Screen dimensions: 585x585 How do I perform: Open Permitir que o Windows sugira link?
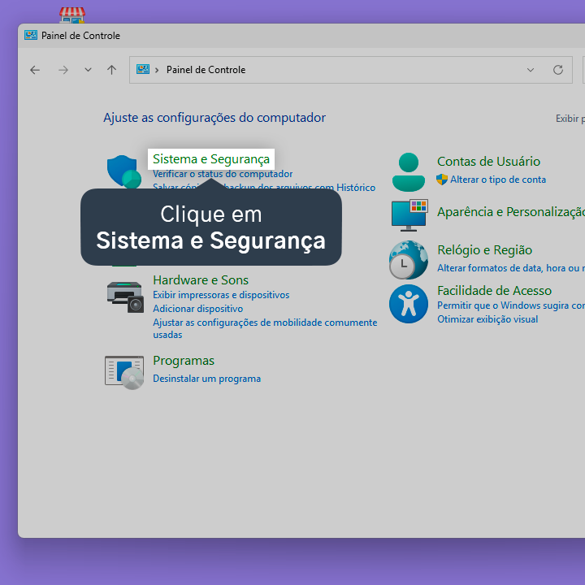point(511,305)
